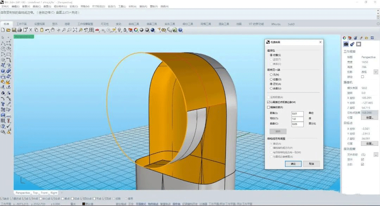Click the New file icon in toolbar
The height and width of the screenshot is (206, 380).
3,30
